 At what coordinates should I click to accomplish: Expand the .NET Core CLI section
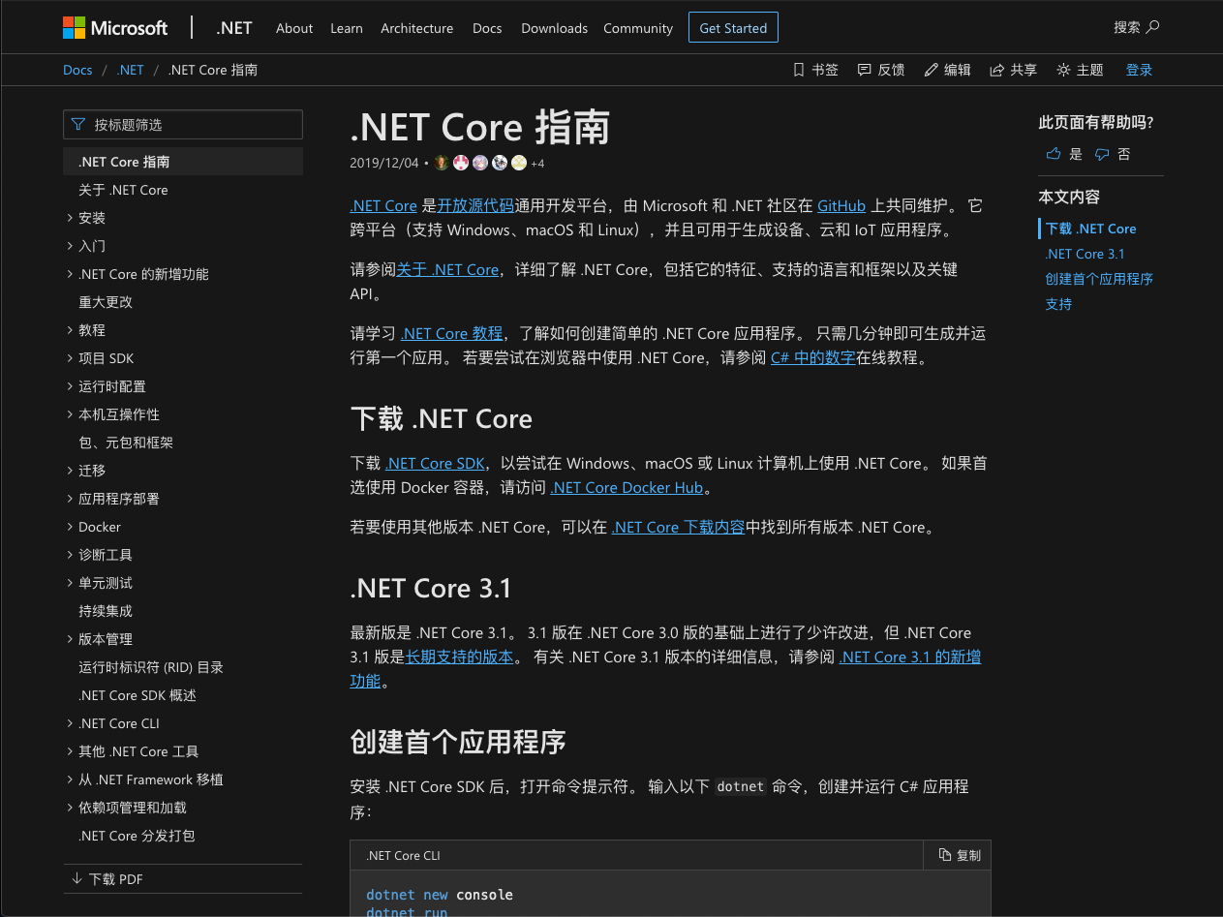[x=119, y=722]
